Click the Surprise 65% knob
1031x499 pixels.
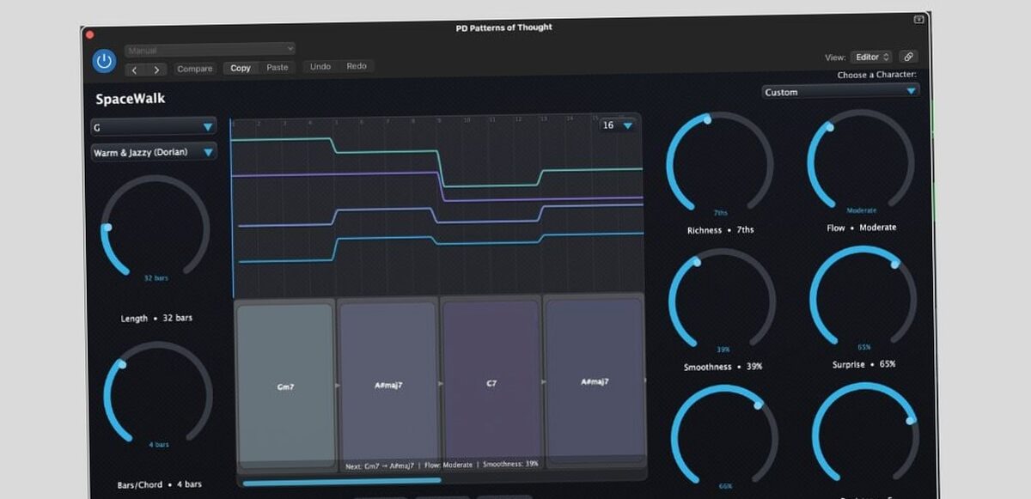click(863, 299)
